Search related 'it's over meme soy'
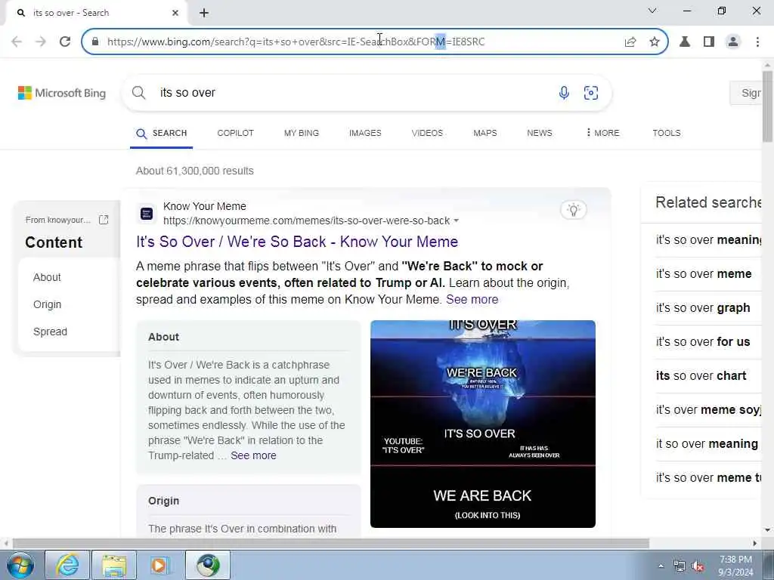Screen dimensions: 774x580 [x=708, y=410]
